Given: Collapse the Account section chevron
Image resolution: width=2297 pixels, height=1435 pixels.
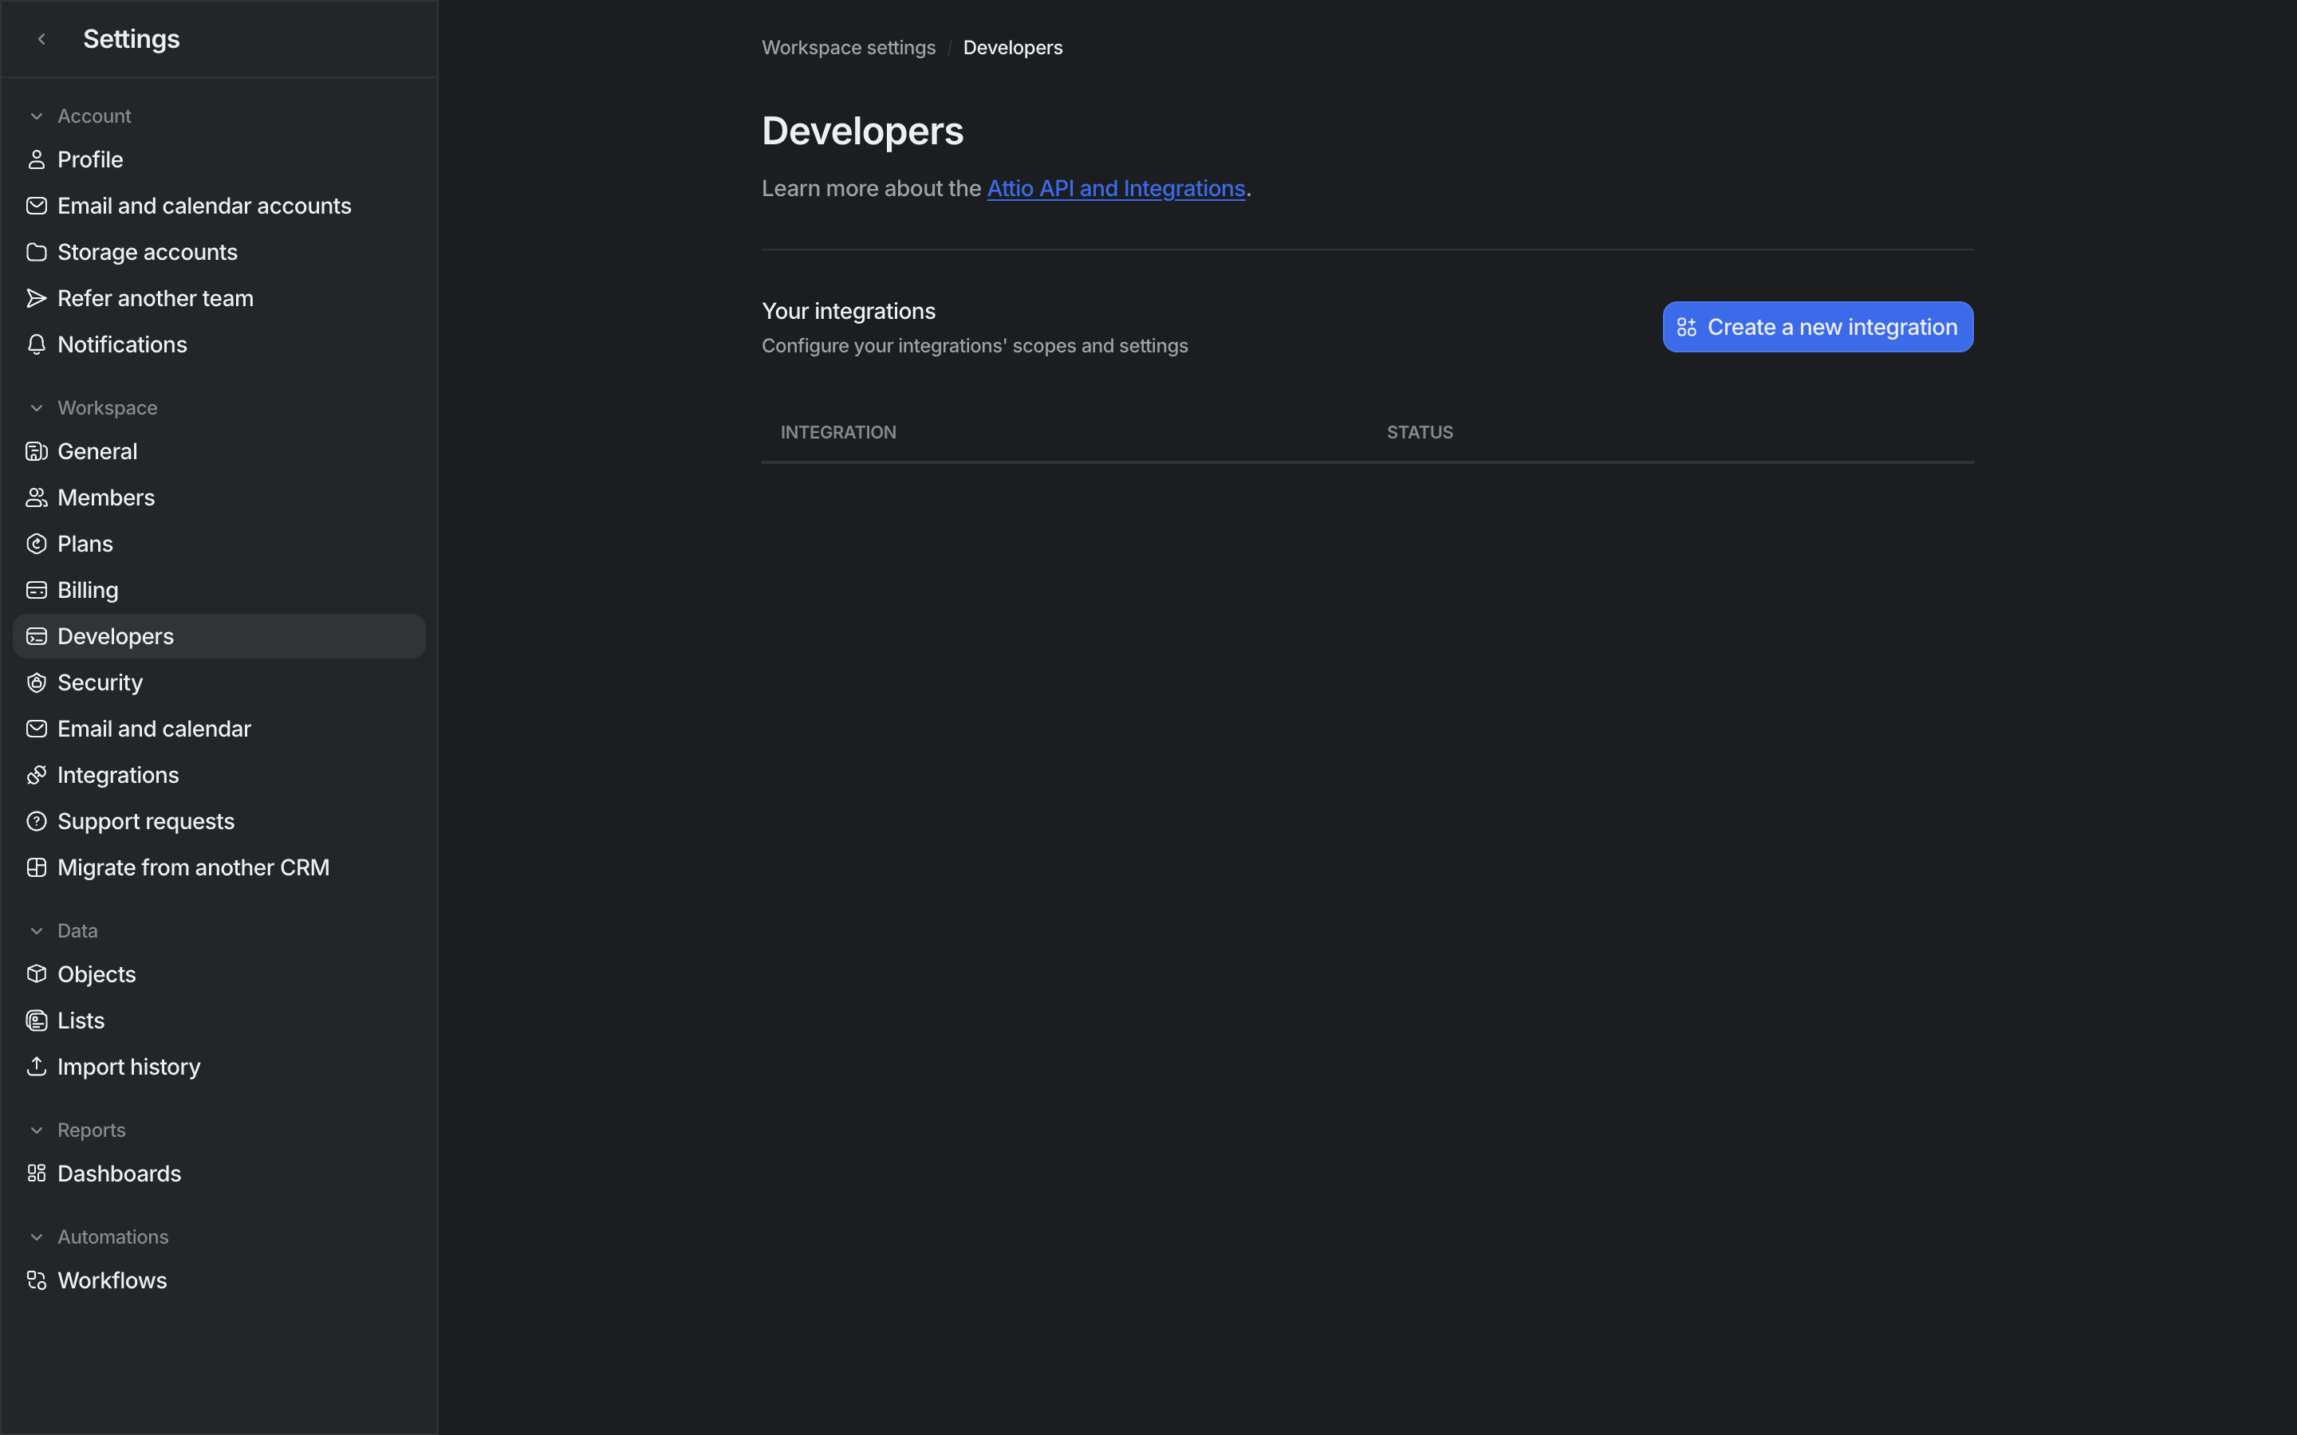Looking at the screenshot, I should [36, 116].
